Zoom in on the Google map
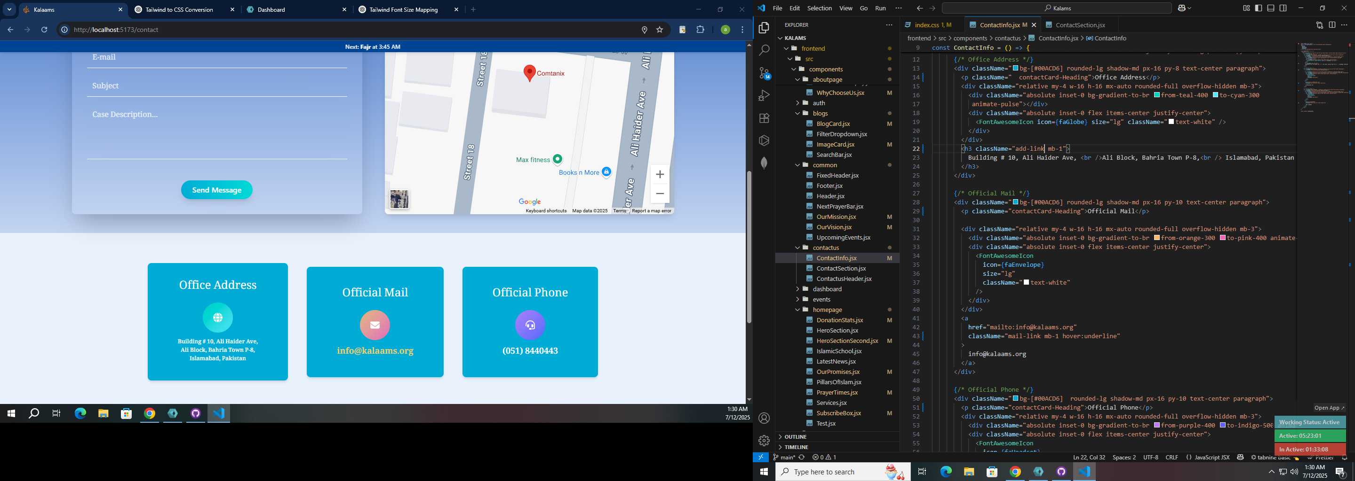 tap(660, 174)
